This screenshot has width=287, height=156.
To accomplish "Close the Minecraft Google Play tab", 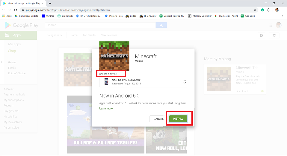I will tap(43, 4).
